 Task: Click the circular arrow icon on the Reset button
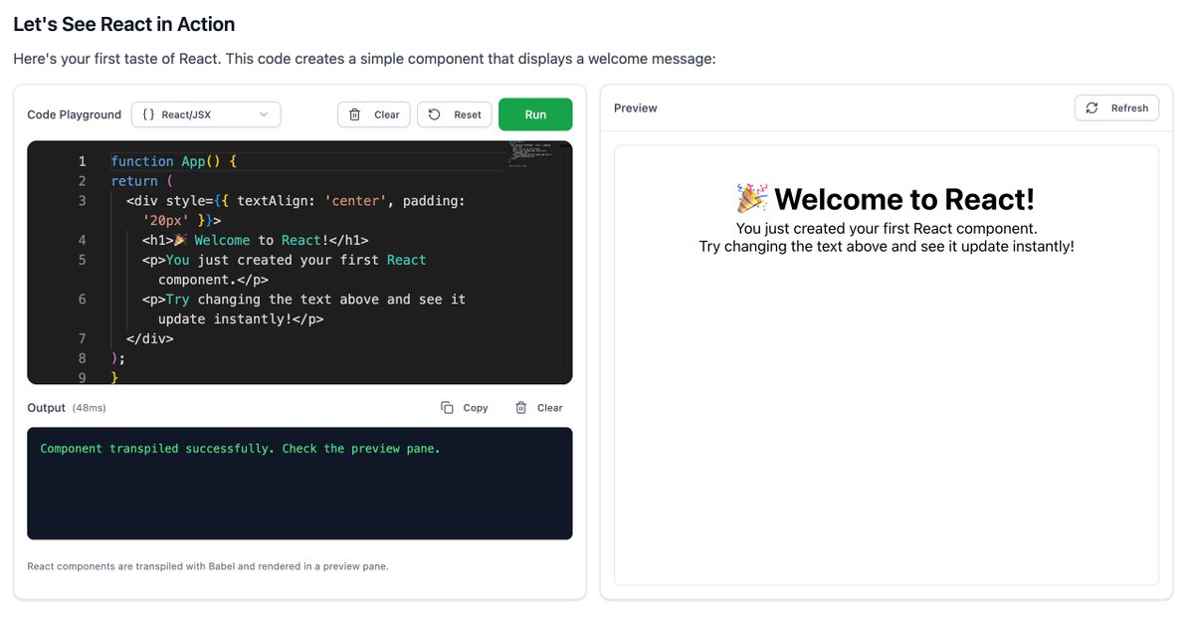(432, 114)
